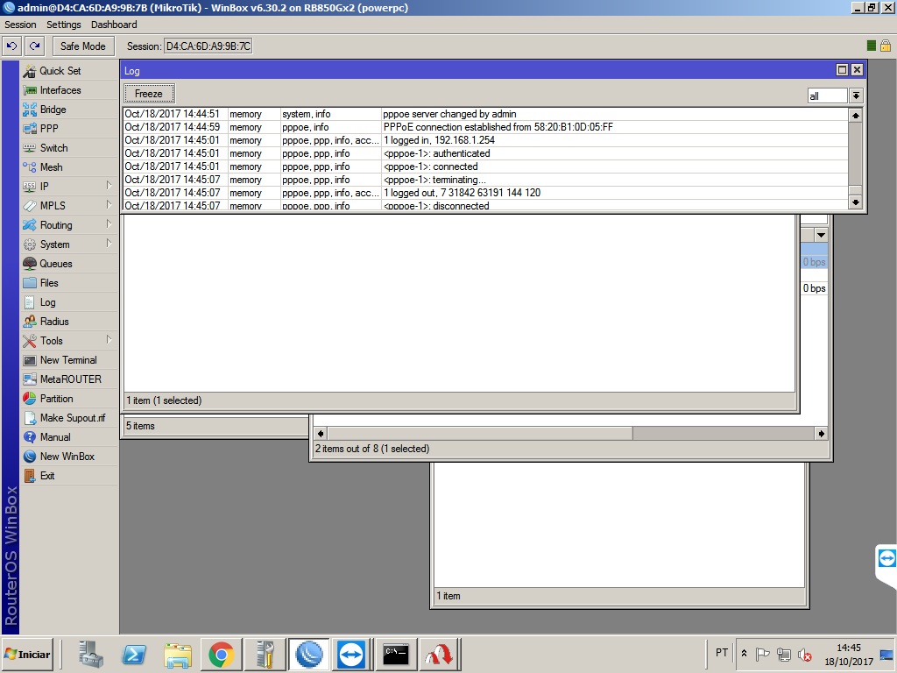Select log row 1 logged out
Screen dimensions: 897x673
[485, 193]
